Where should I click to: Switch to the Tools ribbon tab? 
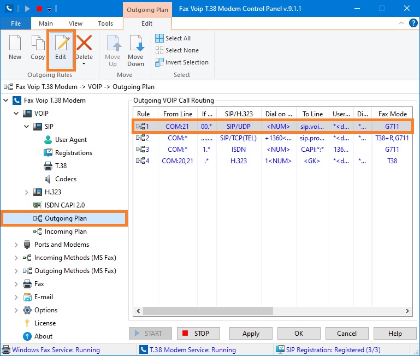105,23
